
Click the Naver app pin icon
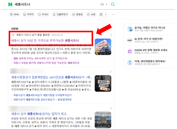pyautogui.click(x=130, y=63)
